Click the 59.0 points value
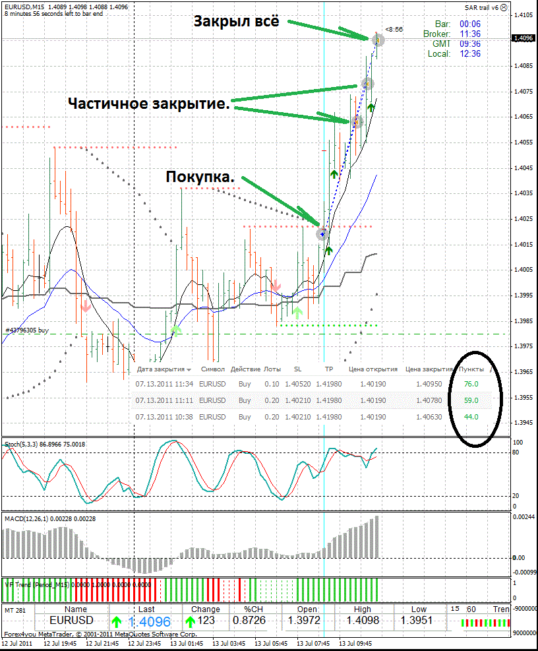Image resolution: width=538 pixels, height=651 pixels. (x=471, y=400)
